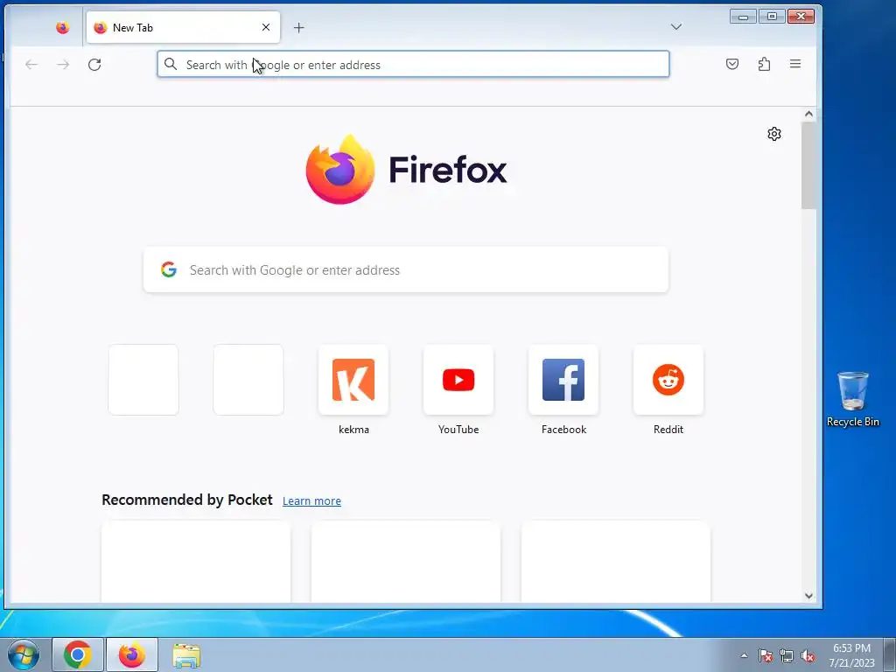Image resolution: width=896 pixels, height=672 pixels.
Task: Click the Firefox taskbar button
Action: (132, 654)
